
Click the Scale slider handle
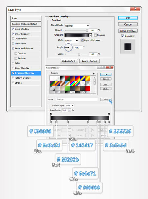tap(79, 54)
